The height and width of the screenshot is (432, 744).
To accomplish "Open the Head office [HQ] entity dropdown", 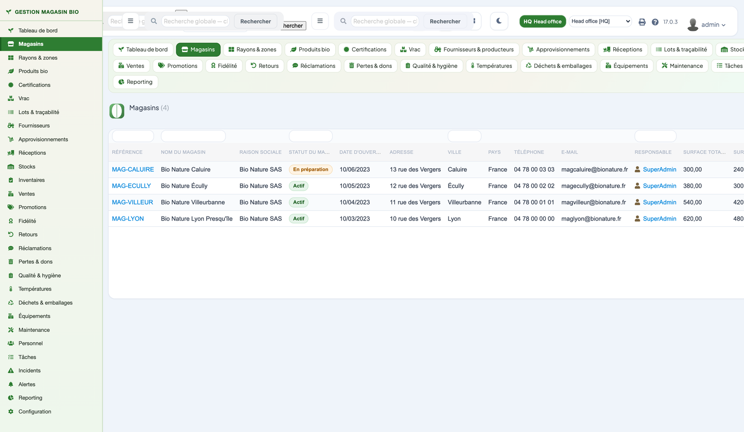I will coord(600,21).
